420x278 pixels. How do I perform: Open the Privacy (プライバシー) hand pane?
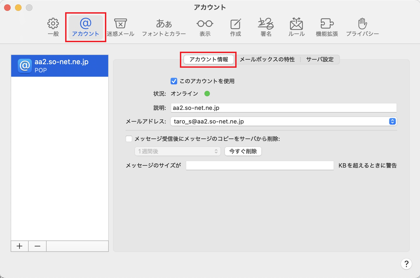point(362,27)
